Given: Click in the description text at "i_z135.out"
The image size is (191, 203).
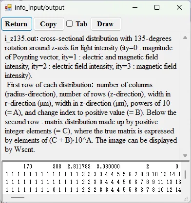Looking at the screenshot, I should point(21,39).
